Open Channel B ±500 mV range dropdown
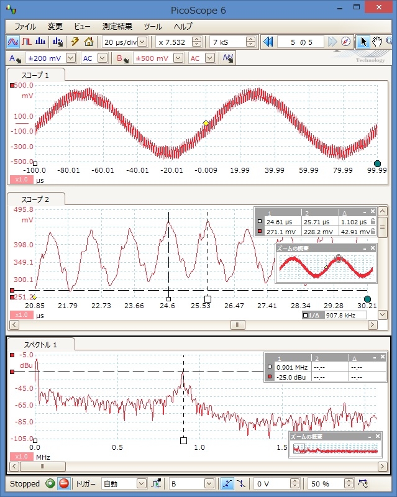This screenshot has height=497, width=397. [x=178, y=58]
